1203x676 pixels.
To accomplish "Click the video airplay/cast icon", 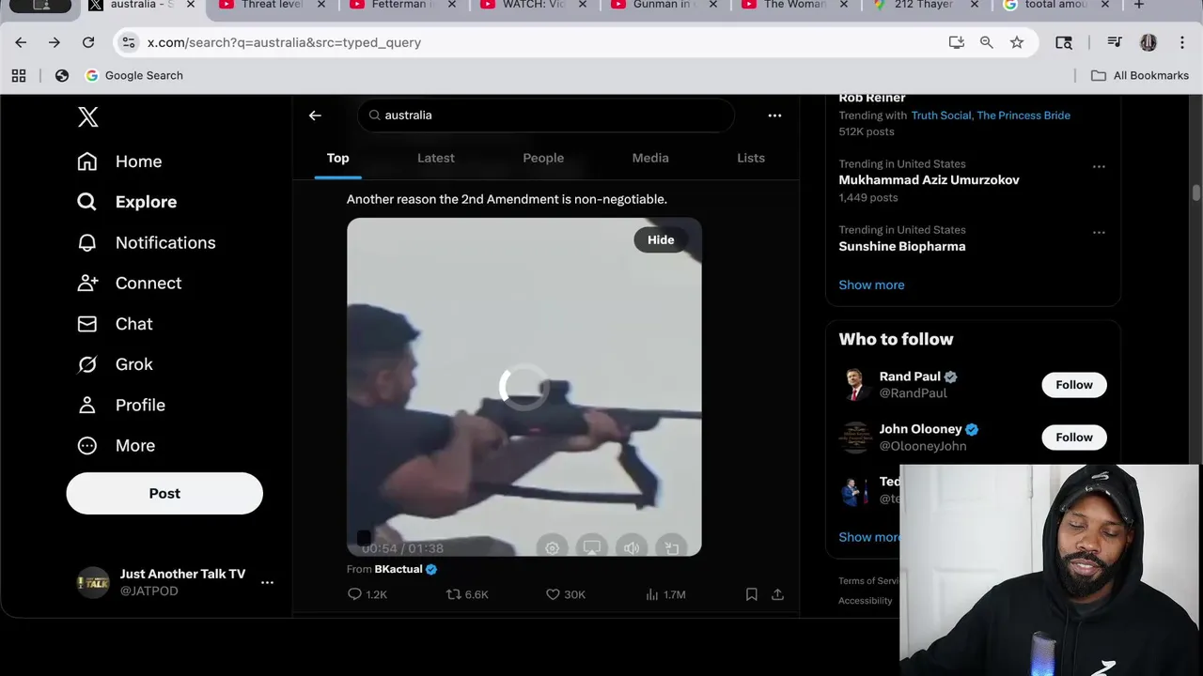I will click(x=592, y=547).
